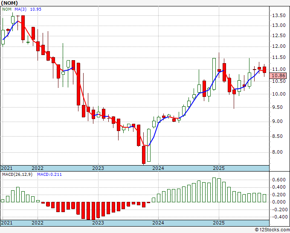
Task: Click the NOM ticker title
Action: pyautogui.click(x=9, y=3)
